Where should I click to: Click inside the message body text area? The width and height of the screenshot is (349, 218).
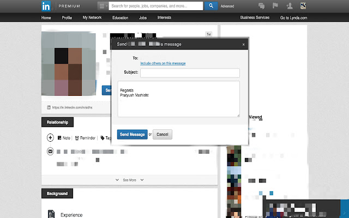(x=178, y=99)
